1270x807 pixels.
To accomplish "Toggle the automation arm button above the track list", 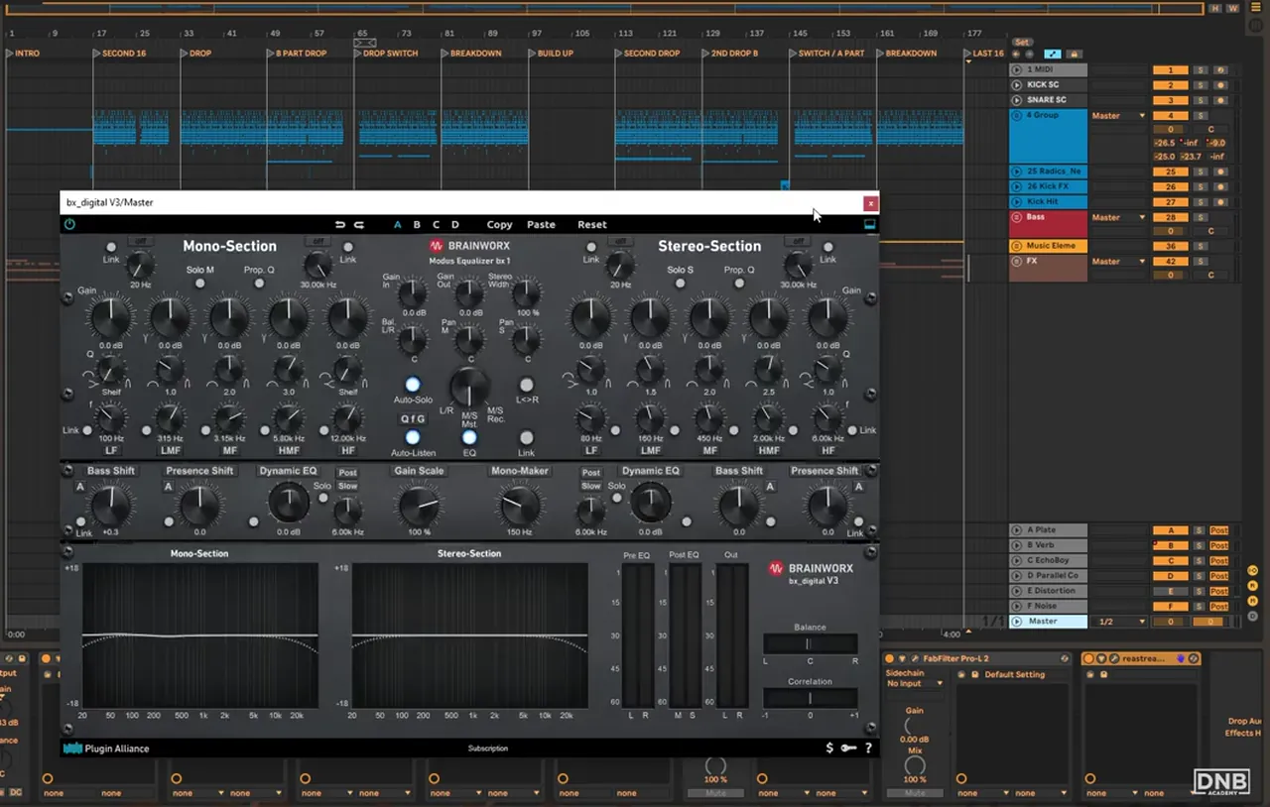I will pos(1052,54).
